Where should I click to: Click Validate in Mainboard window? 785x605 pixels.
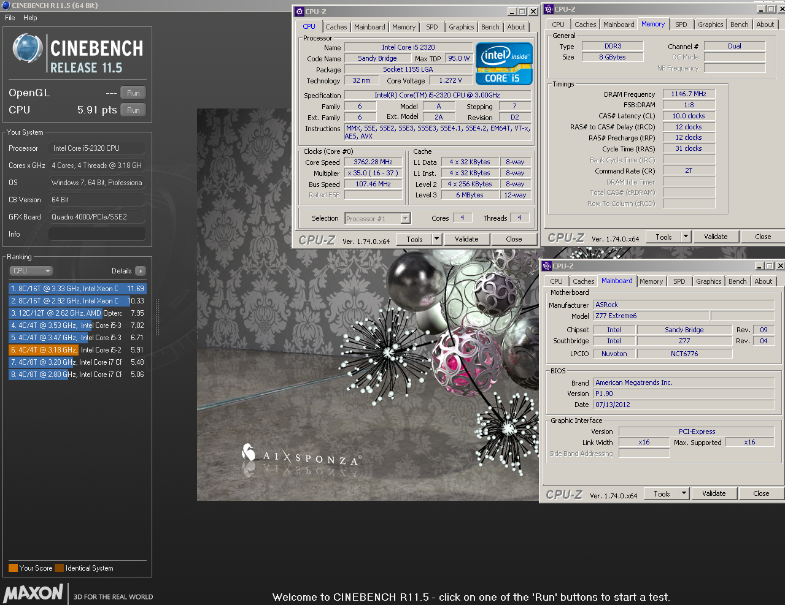tap(714, 493)
